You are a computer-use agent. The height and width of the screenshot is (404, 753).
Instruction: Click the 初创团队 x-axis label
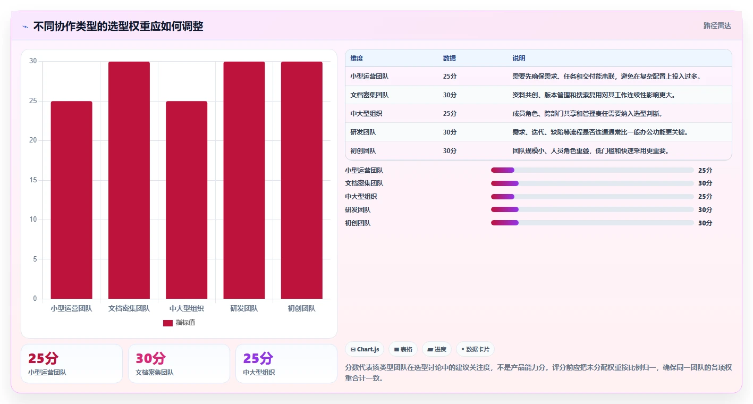pyautogui.click(x=301, y=308)
